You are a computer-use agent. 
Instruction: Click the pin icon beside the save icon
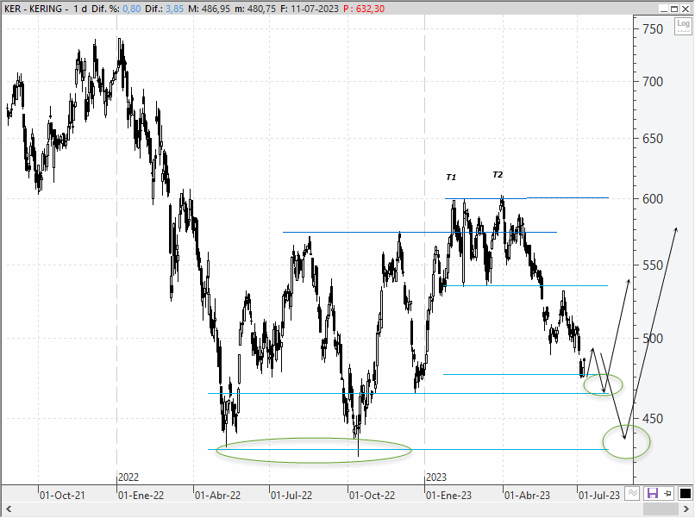667,493
